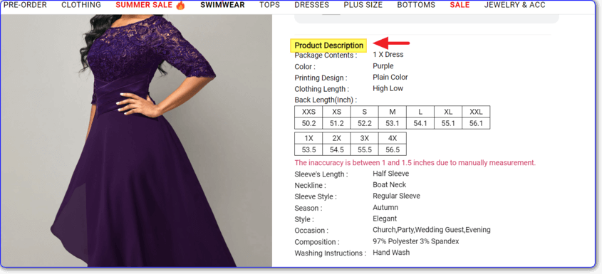Viewport: 602px width, 274px height.
Task: Click the L size header cell
Action: tap(420, 112)
